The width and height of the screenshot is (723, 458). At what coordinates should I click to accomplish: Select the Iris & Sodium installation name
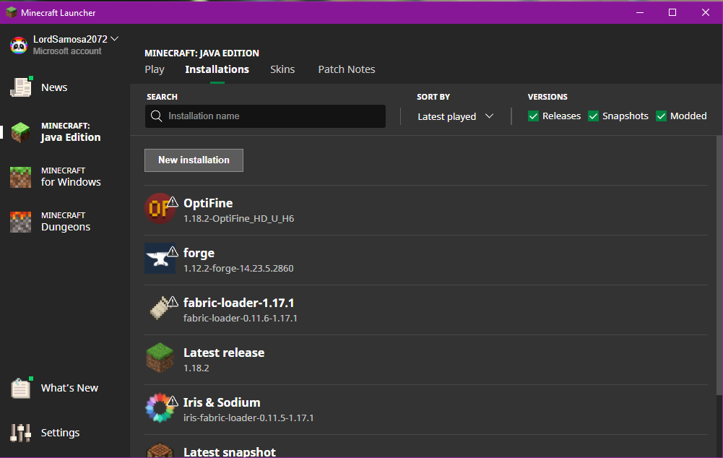(222, 402)
